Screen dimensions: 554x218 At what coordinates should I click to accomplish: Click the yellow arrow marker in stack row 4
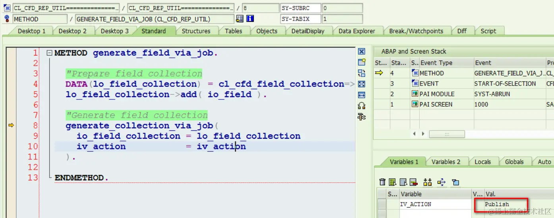click(x=379, y=73)
